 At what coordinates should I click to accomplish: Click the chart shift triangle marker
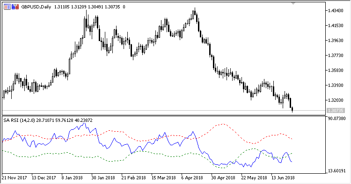tap(293, 4)
